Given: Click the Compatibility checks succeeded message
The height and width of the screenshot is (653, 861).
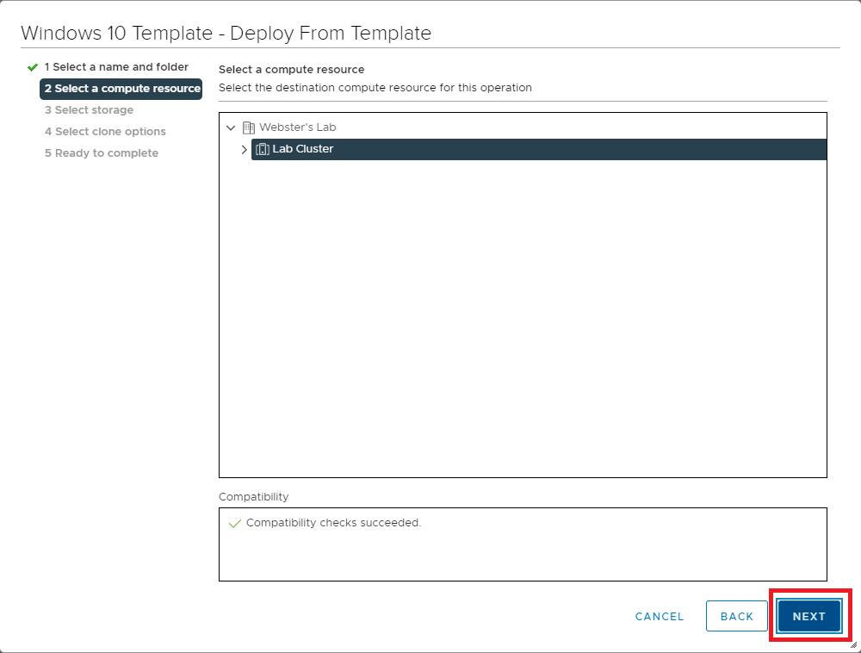Looking at the screenshot, I should tap(333, 523).
